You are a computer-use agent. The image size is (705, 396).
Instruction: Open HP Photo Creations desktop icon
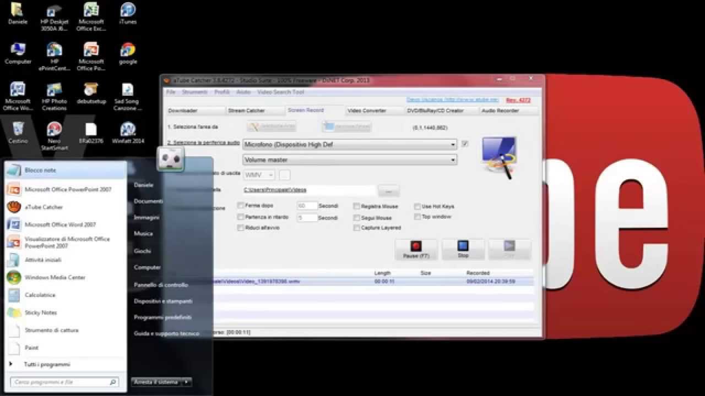[x=54, y=97]
